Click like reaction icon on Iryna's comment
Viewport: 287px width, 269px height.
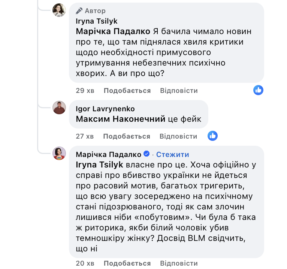click(258, 90)
